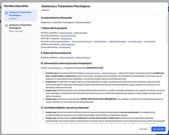Screen dimensions: 169x135
Task: Check the 'tratamiento se desarrollará' checkbox
Action: pos(44,82)
